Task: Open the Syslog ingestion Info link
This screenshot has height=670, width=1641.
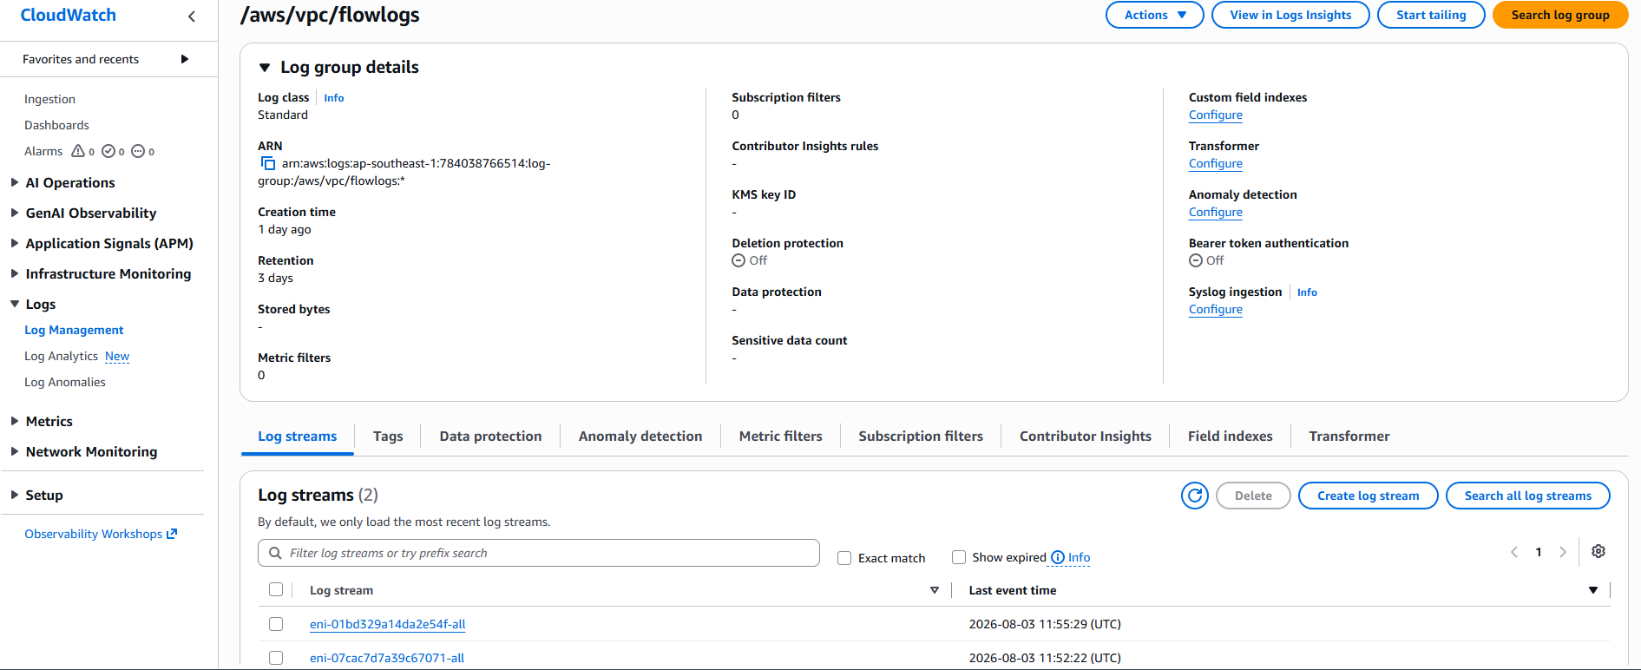Action: [x=1307, y=292]
